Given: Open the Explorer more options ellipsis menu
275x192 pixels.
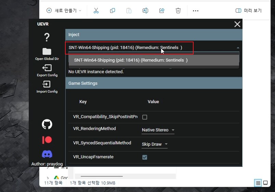Looking at the screenshot, I should (196, 11).
